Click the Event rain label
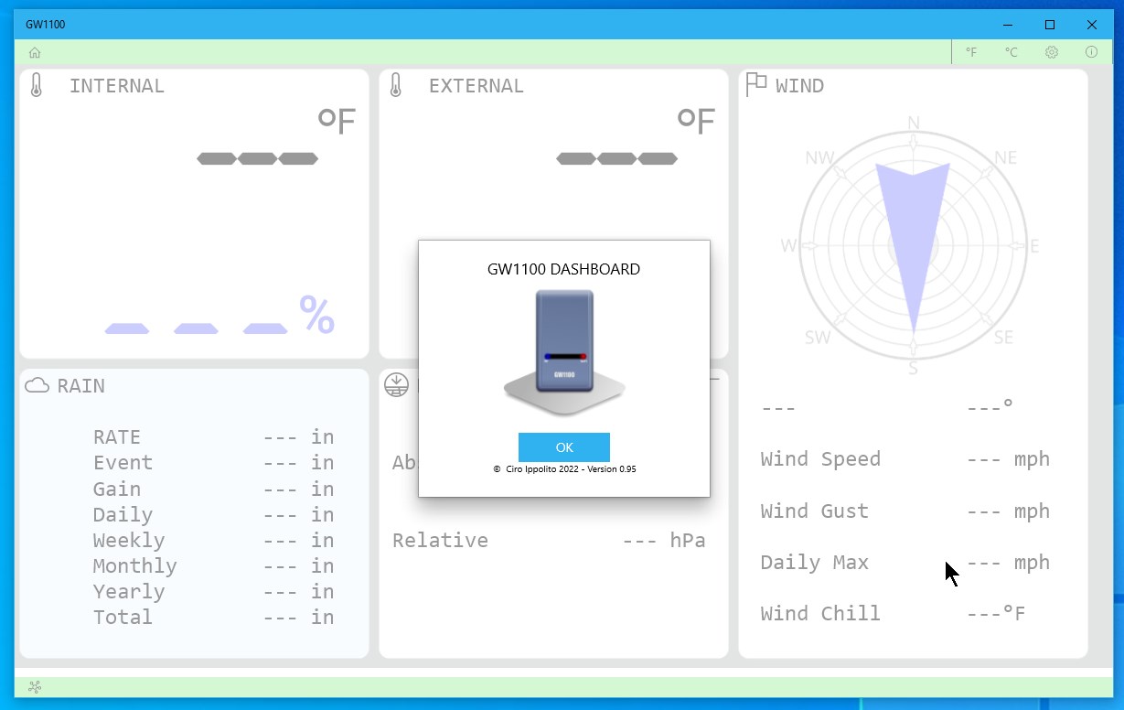The image size is (1124, 710). [x=123, y=463]
